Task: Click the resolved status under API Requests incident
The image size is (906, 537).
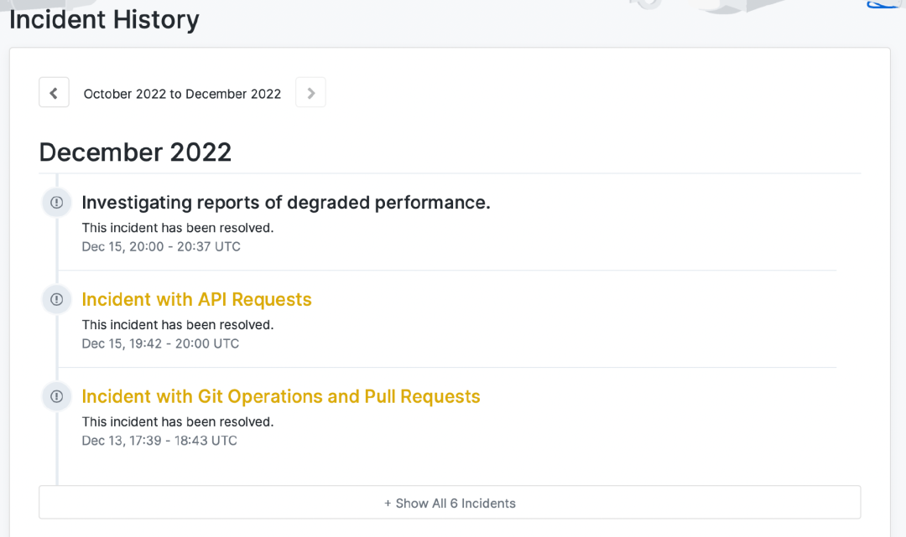Action: pyautogui.click(x=177, y=324)
